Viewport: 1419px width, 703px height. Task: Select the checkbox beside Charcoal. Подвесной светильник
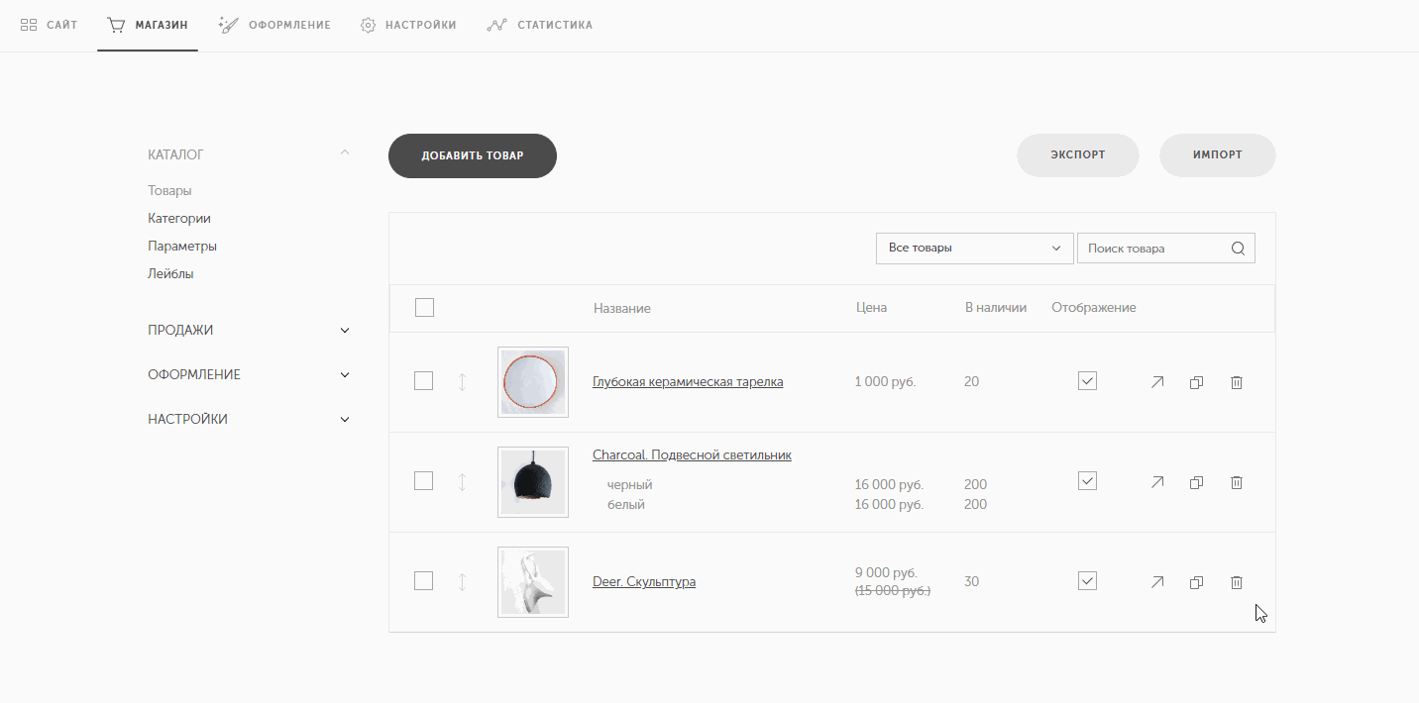pyautogui.click(x=424, y=481)
